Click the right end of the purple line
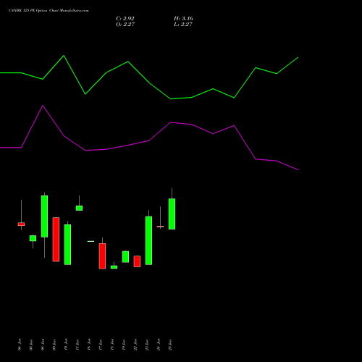362x362 pixels. 298,169
